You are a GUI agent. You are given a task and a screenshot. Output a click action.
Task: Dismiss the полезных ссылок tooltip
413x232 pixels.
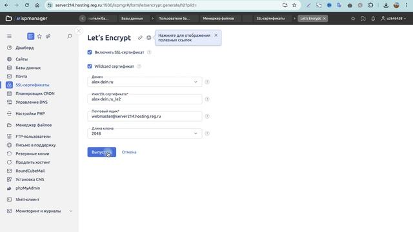click(216, 35)
